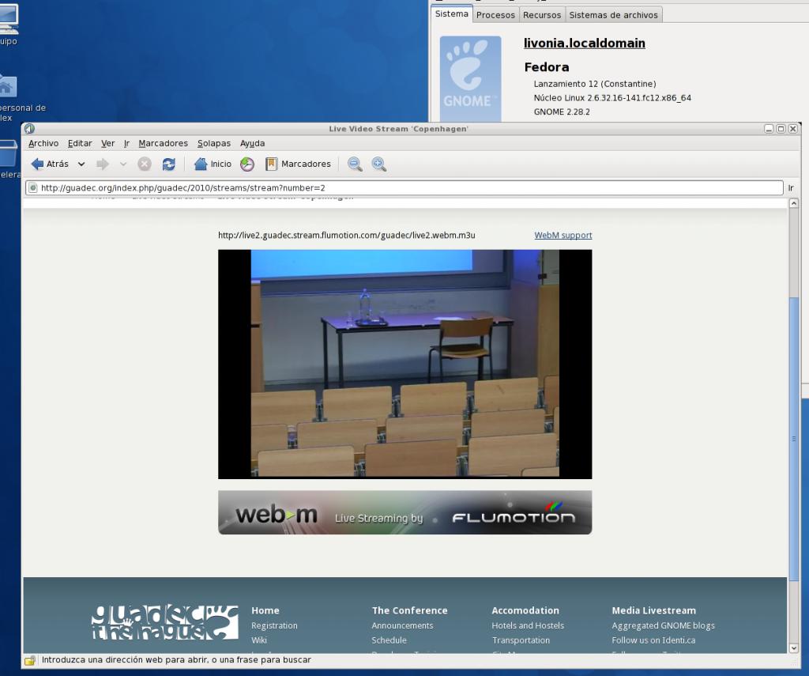This screenshot has width=809, height=676.
Task: Click the Núcleo Linux kernel version text
Action: [x=612, y=98]
